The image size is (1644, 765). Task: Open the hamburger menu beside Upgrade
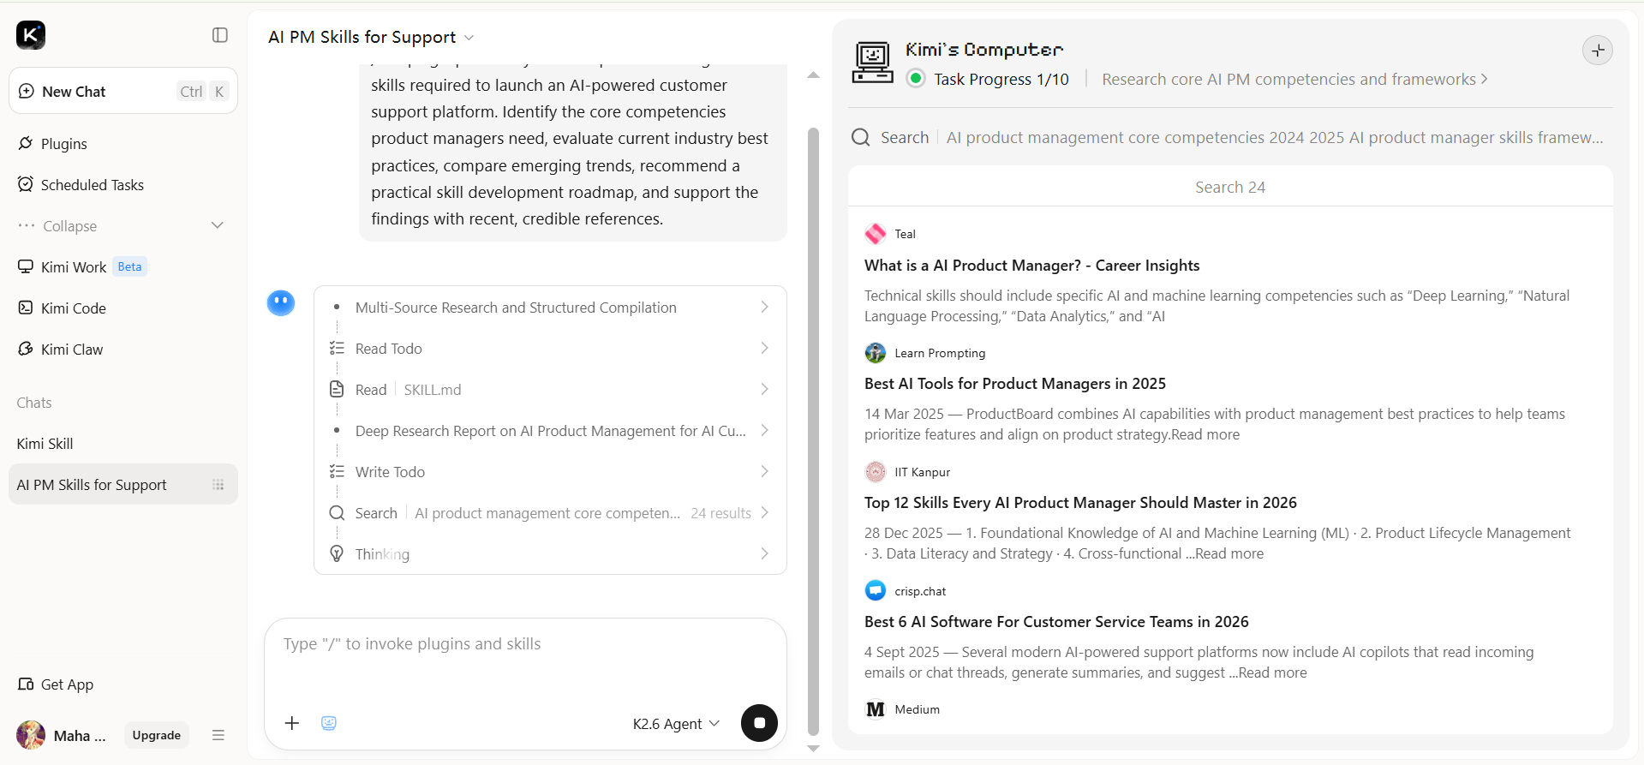pos(218,735)
